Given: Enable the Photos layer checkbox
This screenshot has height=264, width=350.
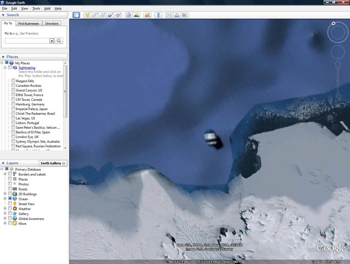Looking at the screenshot, I should click(10, 183).
